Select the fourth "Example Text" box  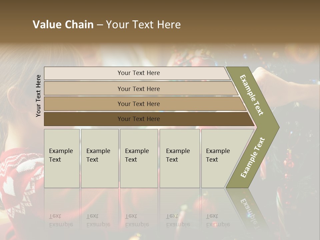179,158
